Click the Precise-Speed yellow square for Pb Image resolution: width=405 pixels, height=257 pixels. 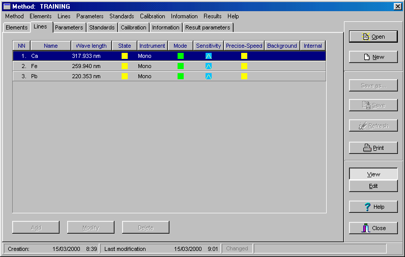[244, 76]
